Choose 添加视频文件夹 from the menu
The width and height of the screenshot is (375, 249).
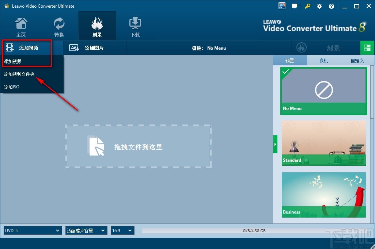click(x=19, y=74)
